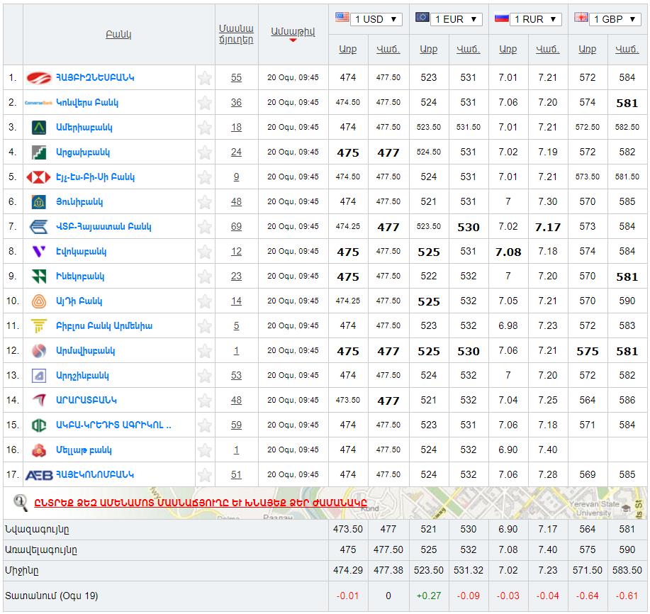
Task: Mark Araratbank as favorite with star
Action: pyautogui.click(x=205, y=401)
